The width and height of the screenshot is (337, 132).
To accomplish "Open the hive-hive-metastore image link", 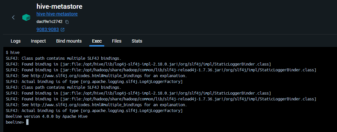I will pos(57,14).
